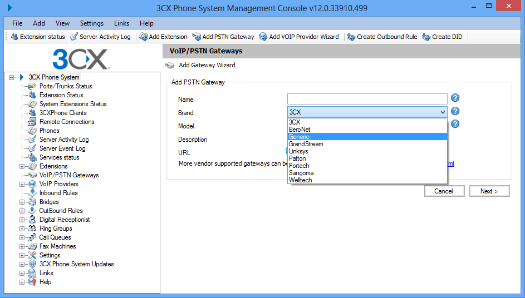Pick Welltech from Brand list

pyautogui.click(x=367, y=180)
